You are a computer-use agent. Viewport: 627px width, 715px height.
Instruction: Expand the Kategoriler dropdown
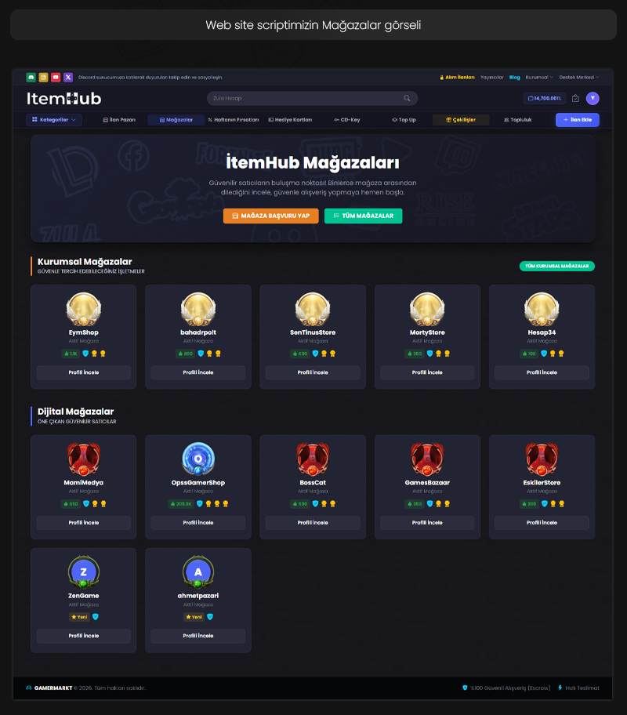pyautogui.click(x=54, y=120)
